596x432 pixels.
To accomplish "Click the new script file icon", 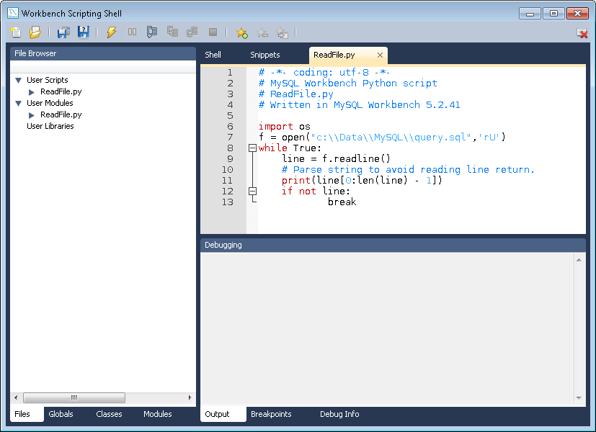I will coord(17,32).
